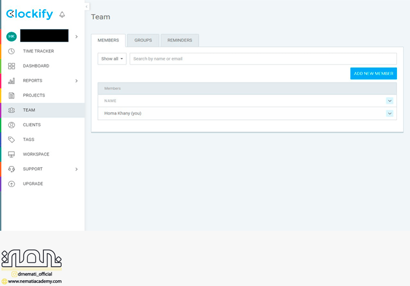Click the Clockify logo

[30, 15]
